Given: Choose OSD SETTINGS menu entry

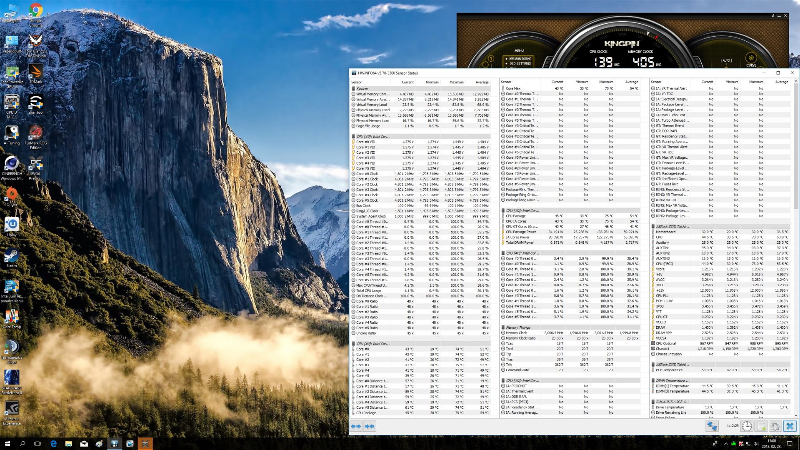Looking at the screenshot, I should point(520,64).
